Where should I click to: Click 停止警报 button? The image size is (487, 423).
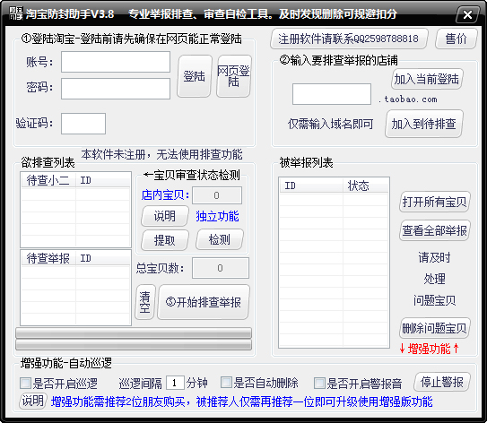click(x=442, y=382)
